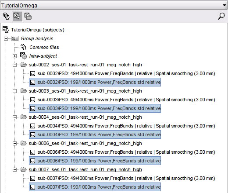Select the Group analysis label
The image size is (228, 193).
pos(37,38)
